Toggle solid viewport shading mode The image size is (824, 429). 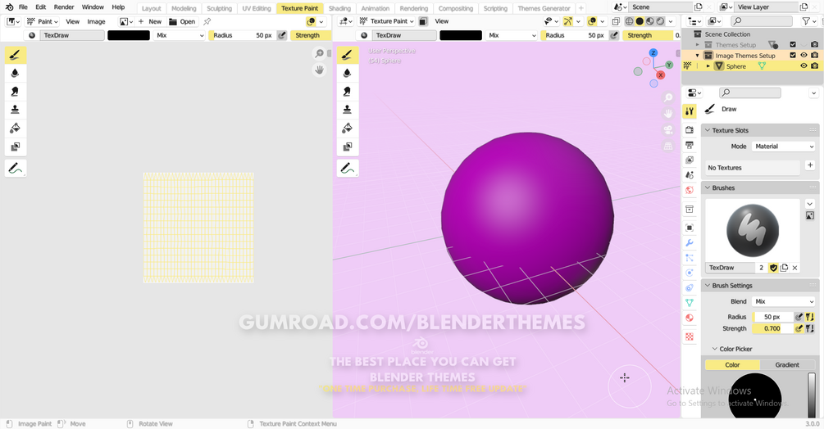click(640, 21)
